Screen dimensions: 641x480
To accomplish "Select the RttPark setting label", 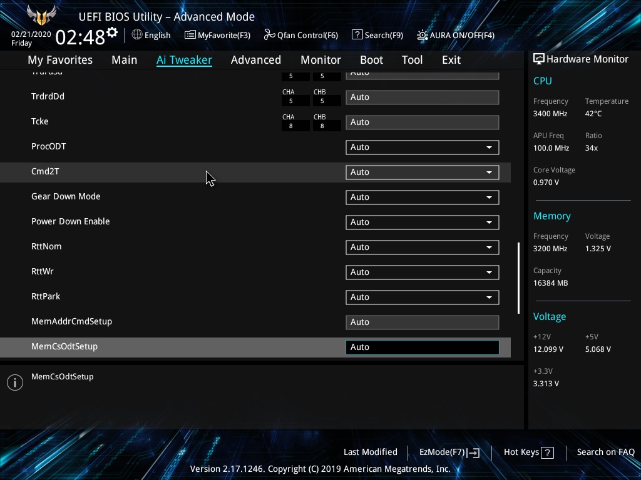I will (x=45, y=296).
